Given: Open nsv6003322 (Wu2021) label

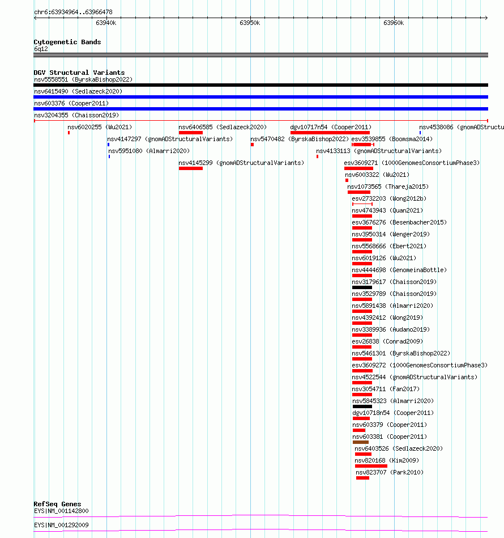Looking at the screenshot, I should point(377,175).
